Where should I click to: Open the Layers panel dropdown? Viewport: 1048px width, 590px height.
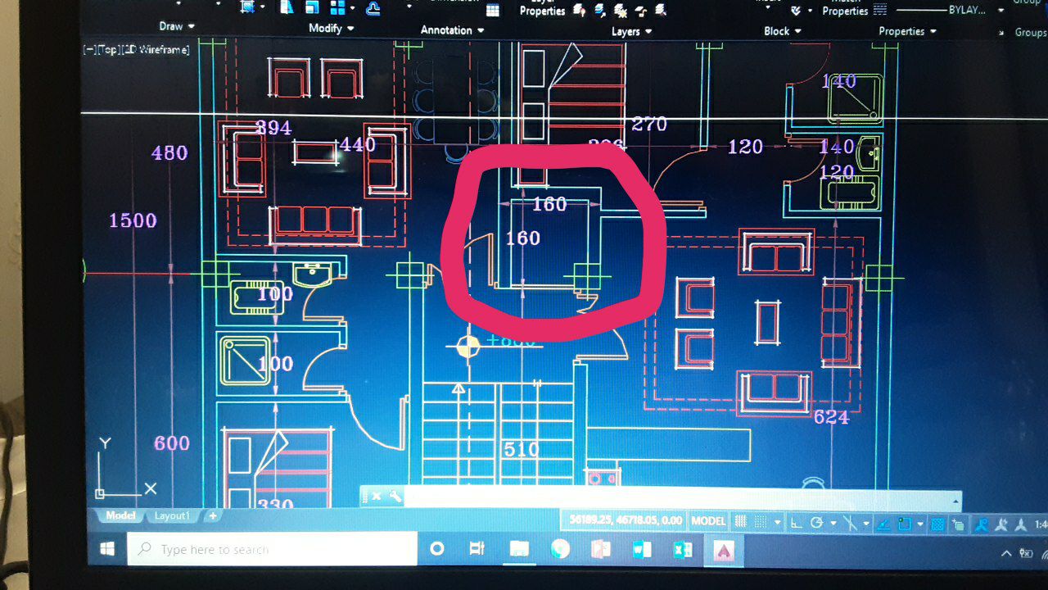coord(631,31)
